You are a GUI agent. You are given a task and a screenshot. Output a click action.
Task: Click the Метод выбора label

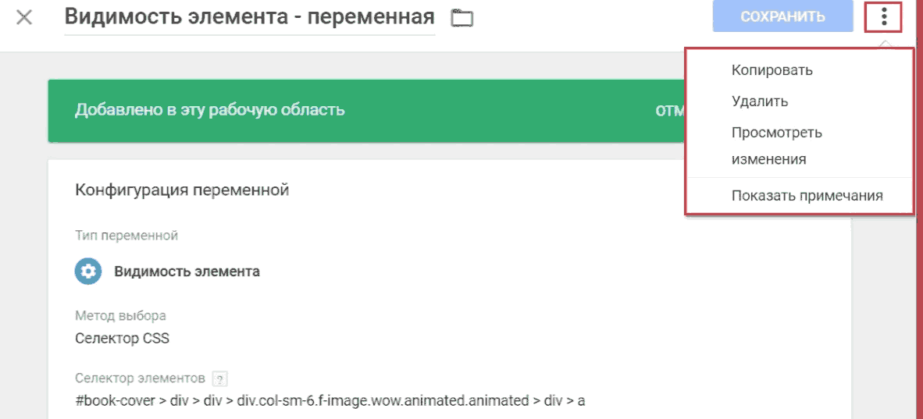tap(121, 316)
